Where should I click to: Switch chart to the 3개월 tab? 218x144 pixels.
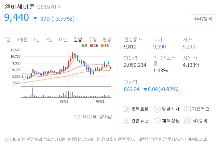tap(22, 40)
